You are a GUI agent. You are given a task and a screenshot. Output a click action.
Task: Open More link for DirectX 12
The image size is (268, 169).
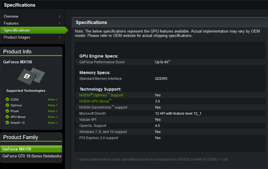[53, 123]
